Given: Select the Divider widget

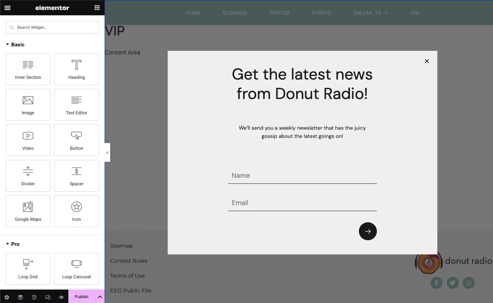Looking at the screenshot, I should [28, 176].
